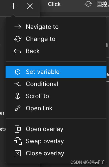Click the Open link chain icon
The image size is (109, 167).
tap(18, 108)
